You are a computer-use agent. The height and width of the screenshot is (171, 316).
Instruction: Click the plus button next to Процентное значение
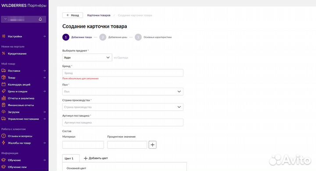pyautogui.click(x=153, y=145)
